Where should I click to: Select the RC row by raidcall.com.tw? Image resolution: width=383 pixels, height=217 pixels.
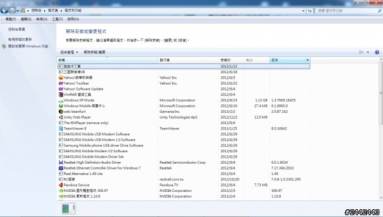(x=184, y=179)
